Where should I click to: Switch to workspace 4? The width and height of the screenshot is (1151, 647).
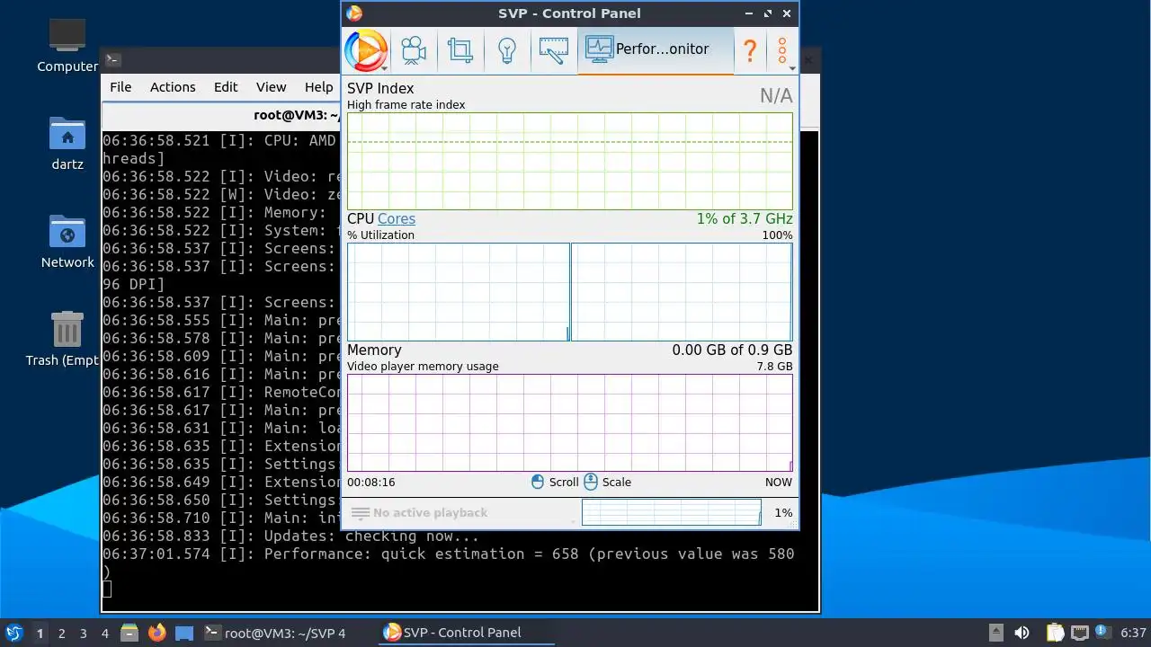pyautogui.click(x=104, y=633)
